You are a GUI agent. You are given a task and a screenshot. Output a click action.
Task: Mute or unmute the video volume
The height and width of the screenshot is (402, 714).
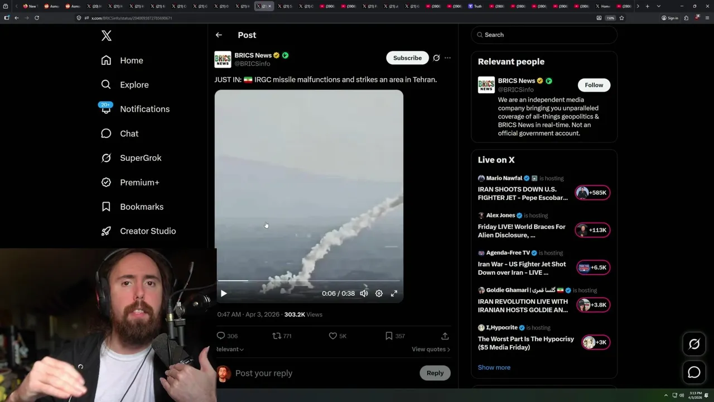tap(364, 293)
